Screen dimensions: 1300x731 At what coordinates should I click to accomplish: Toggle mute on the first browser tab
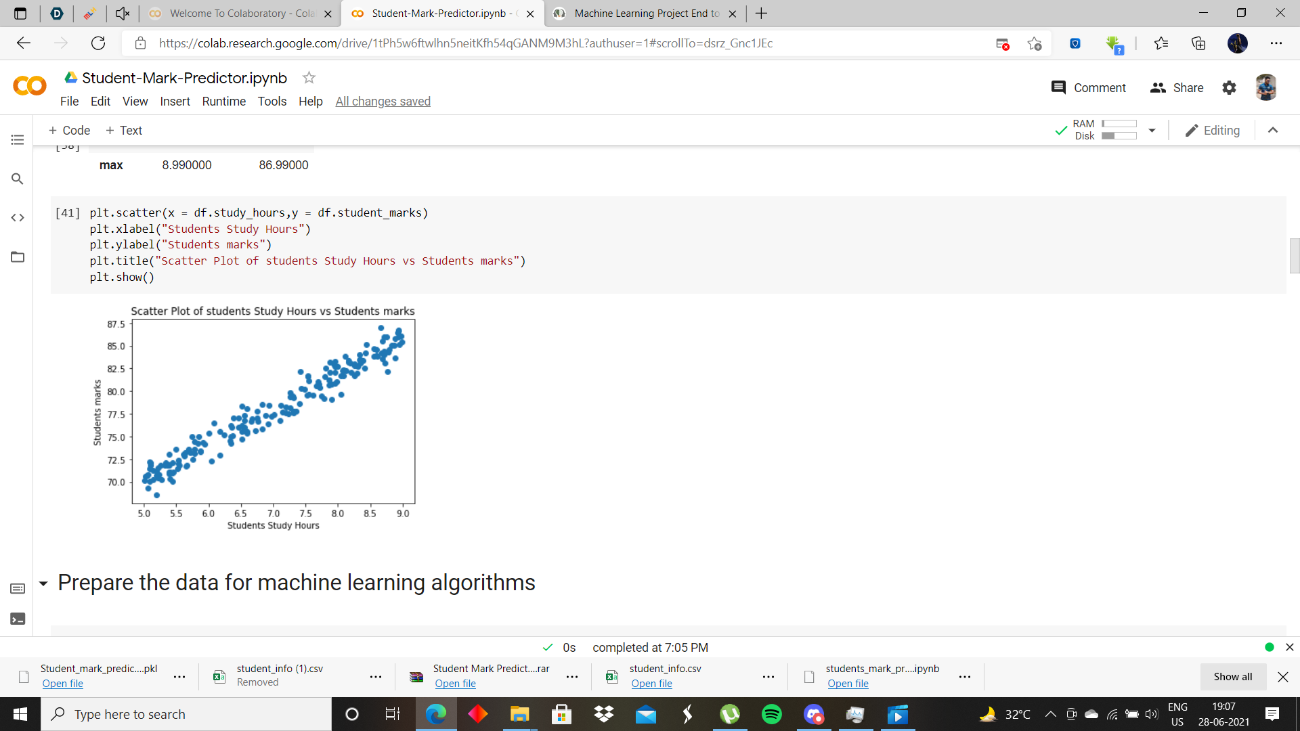click(x=122, y=13)
